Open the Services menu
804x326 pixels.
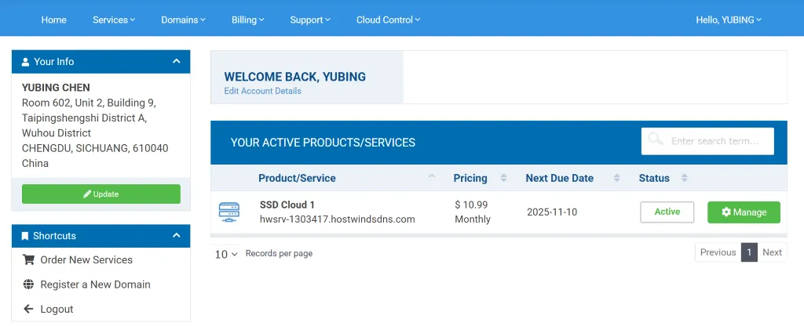click(x=114, y=20)
